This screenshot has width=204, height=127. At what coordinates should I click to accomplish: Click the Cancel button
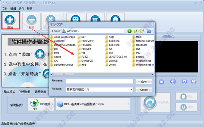coord(144,90)
